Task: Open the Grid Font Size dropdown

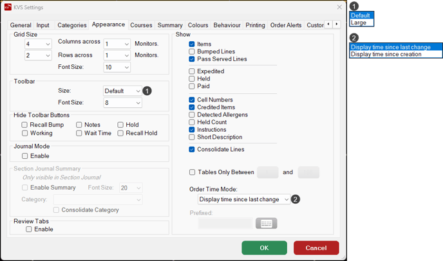Action: tap(117, 67)
